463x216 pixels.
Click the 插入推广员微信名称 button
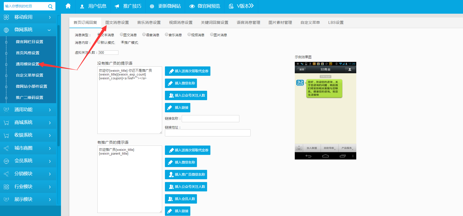(186, 174)
